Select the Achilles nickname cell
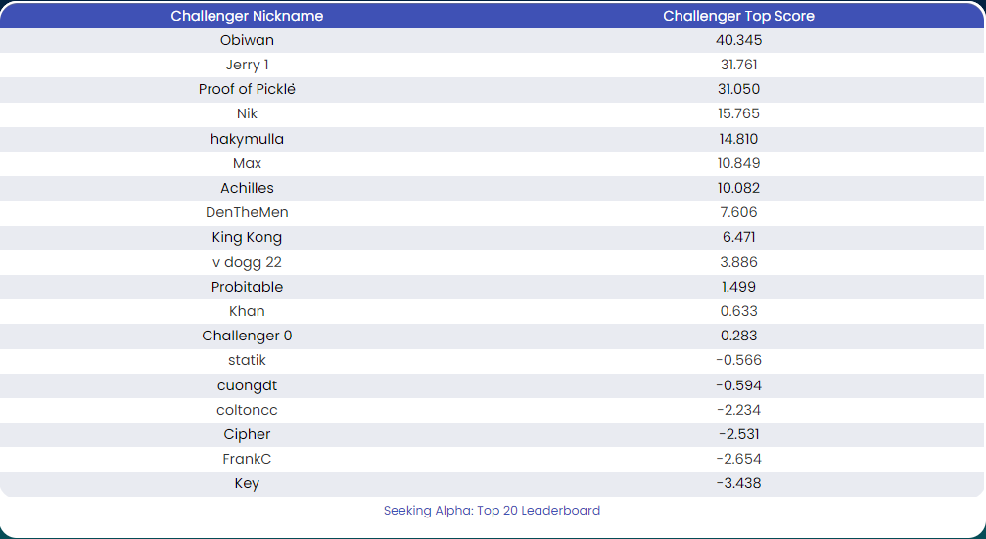This screenshot has width=986, height=539. pyautogui.click(x=247, y=188)
